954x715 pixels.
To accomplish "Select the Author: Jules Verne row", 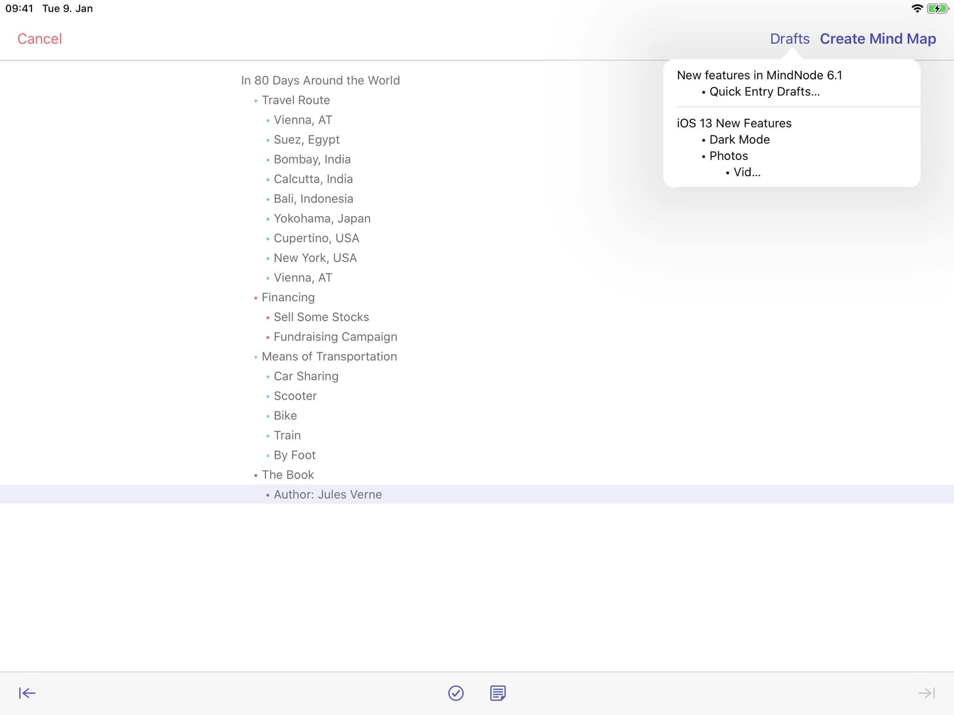I will [327, 494].
